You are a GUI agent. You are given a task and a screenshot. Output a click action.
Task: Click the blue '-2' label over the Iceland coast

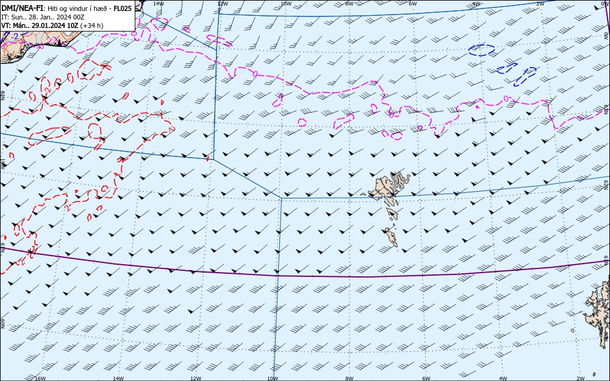pyautogui.click(x=15, y=36)
